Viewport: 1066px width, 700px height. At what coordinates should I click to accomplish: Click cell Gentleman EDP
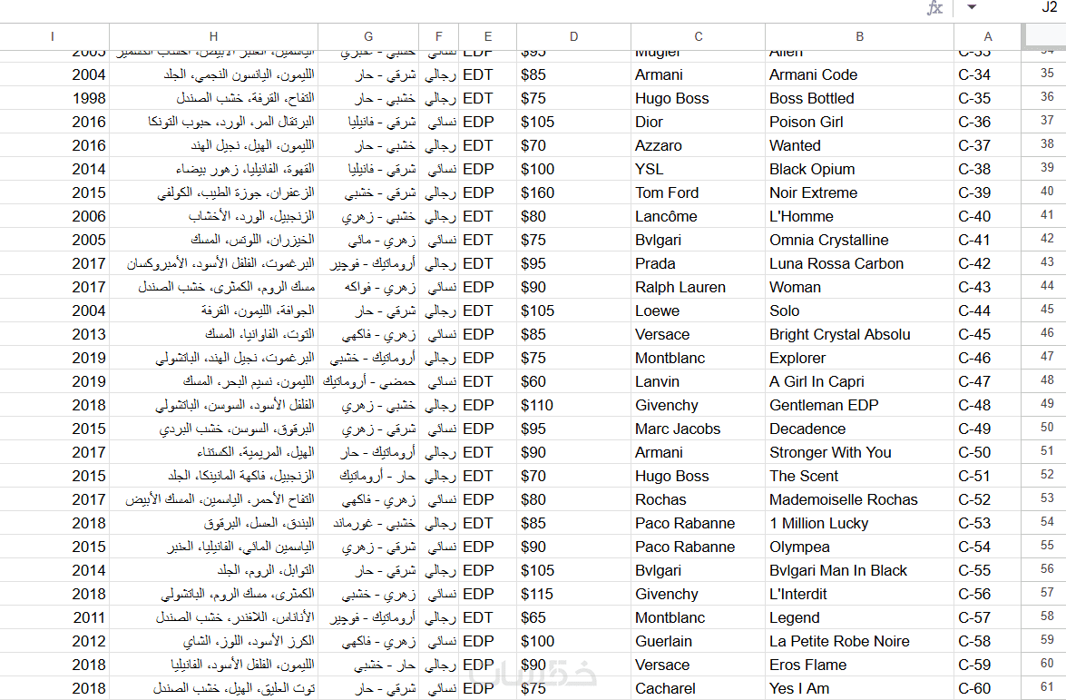coord(859,405)
